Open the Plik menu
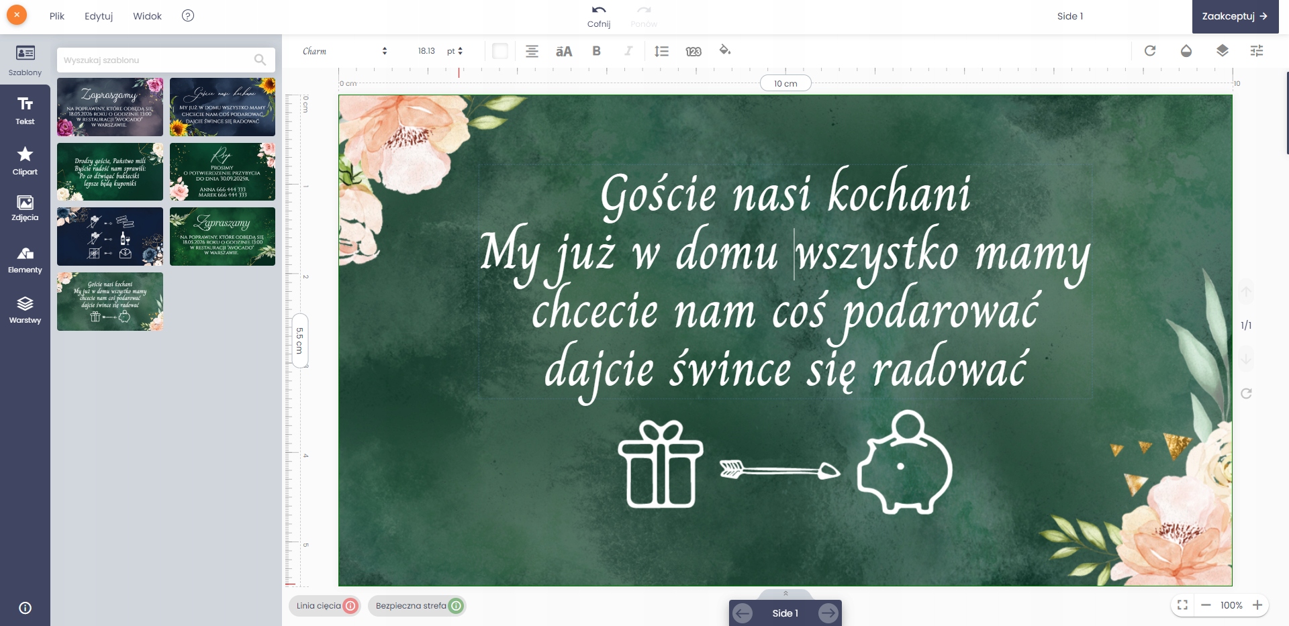Viewport: 1289px width, 626px height. tap(57, 16)
